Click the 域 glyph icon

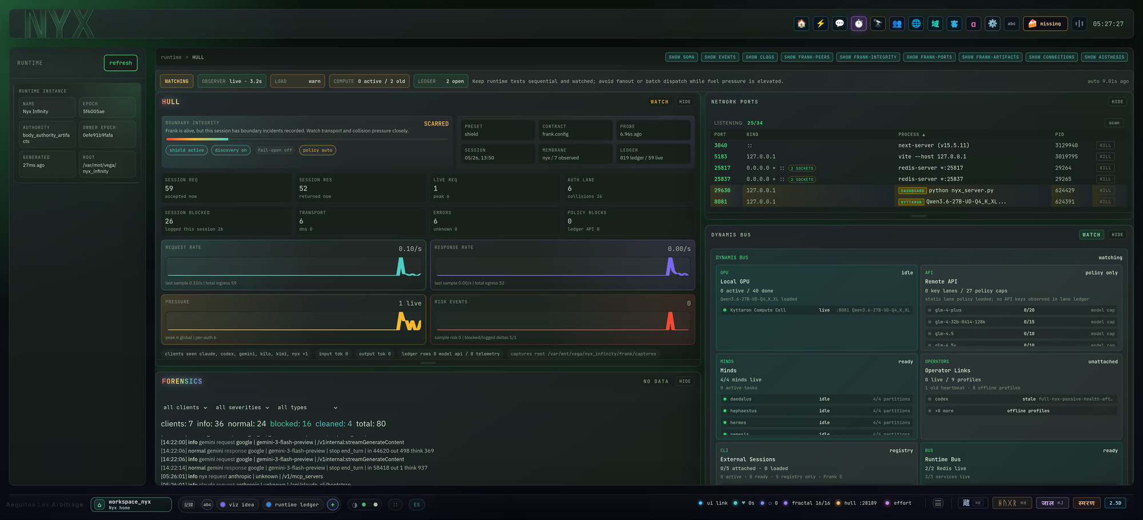(x=935, y=23)
